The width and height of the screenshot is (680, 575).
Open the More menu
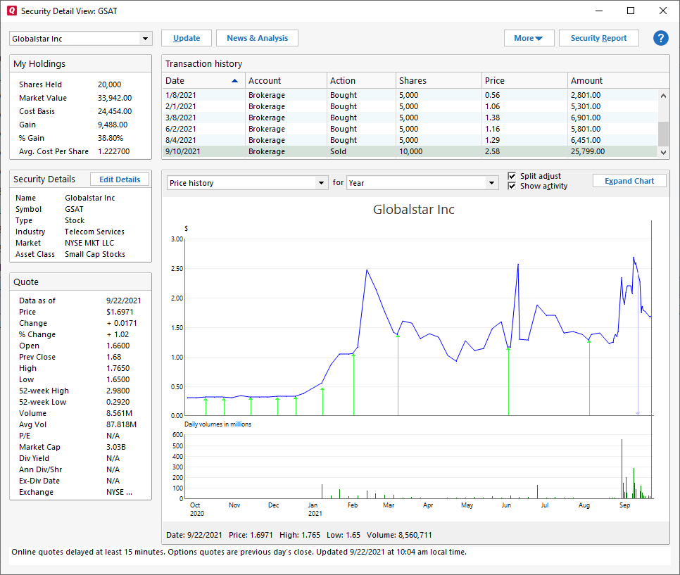tap(529, 38)
